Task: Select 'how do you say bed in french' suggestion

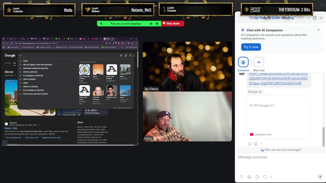Action: (35, 94)
